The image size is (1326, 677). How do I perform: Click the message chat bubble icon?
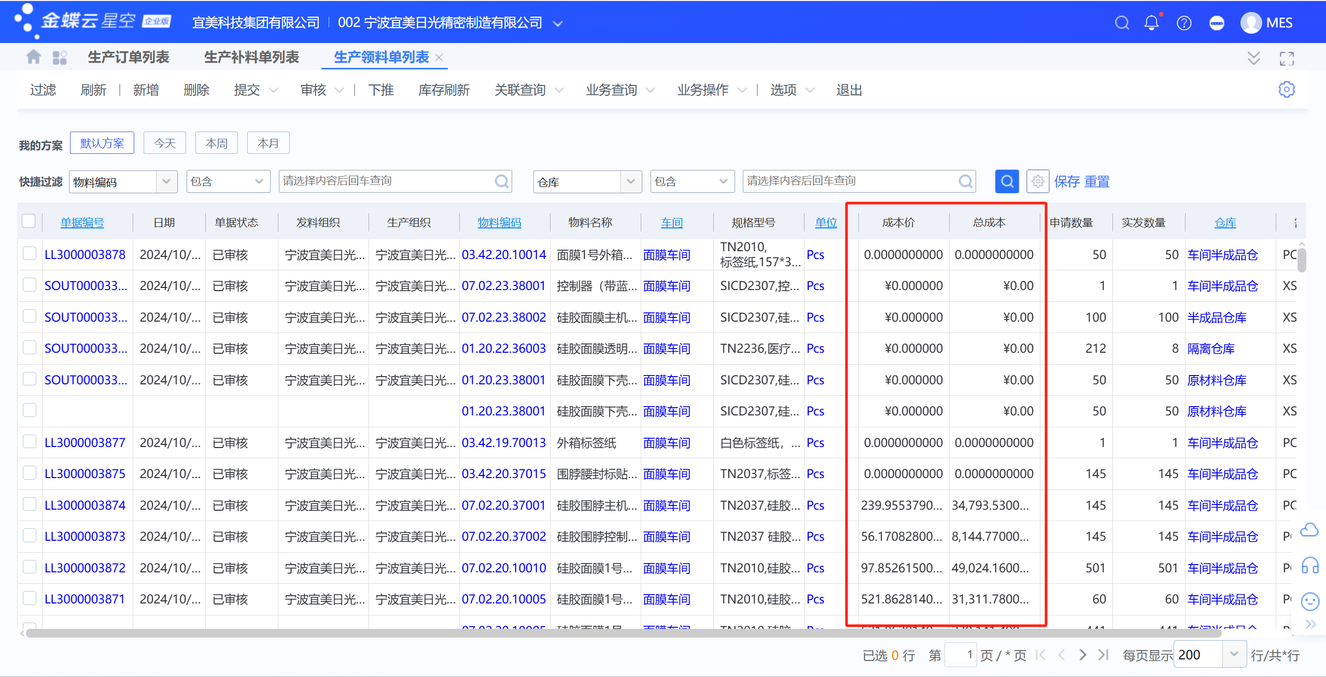[1216, 23]
